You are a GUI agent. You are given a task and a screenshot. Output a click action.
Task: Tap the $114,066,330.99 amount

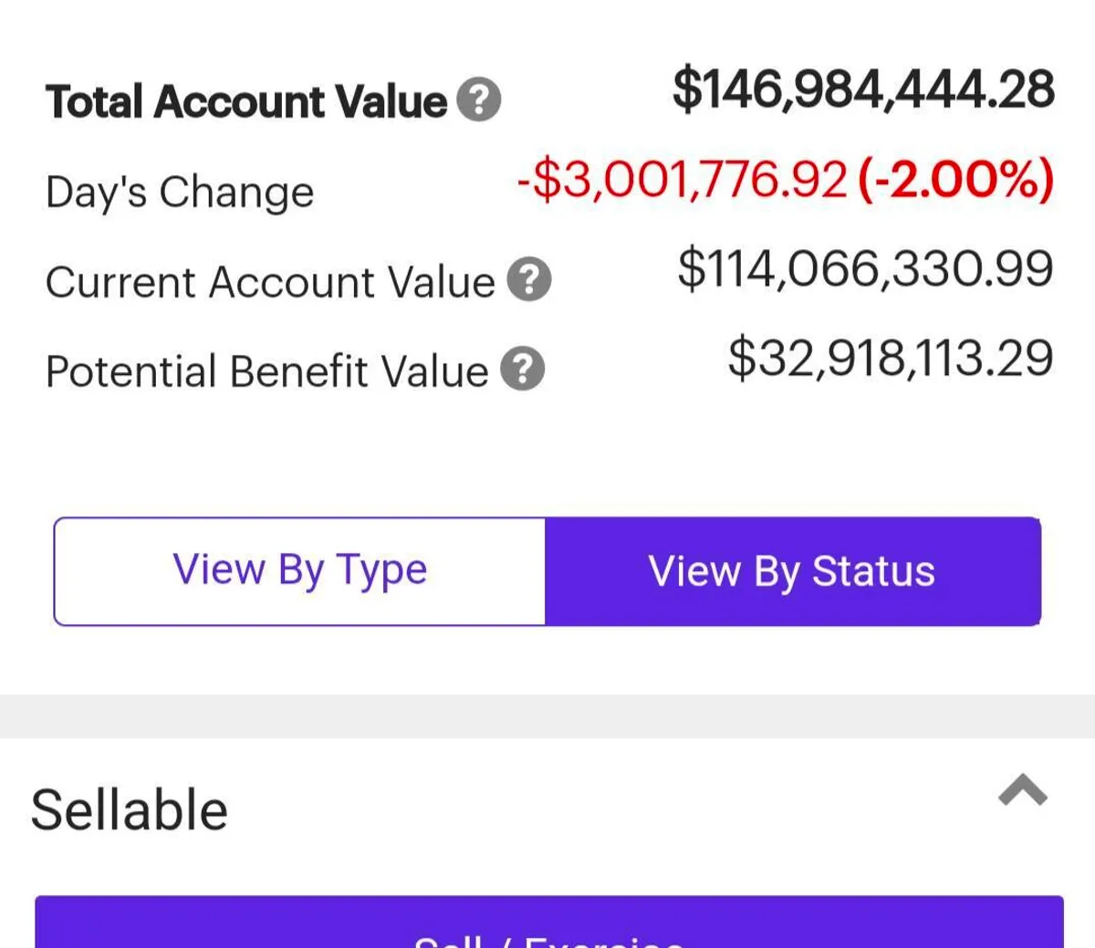(x=865, y=269)
